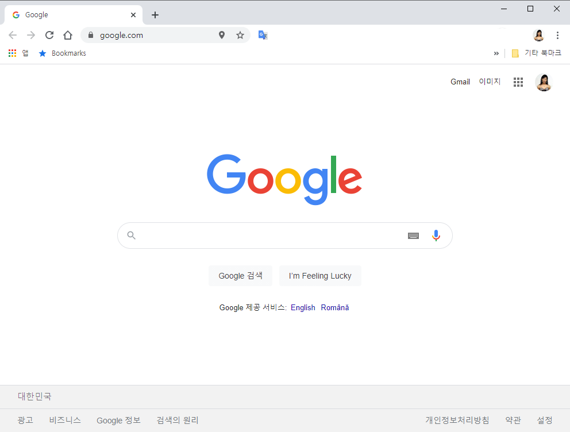Minimize the Chrome window
The width and height of the screenshot is (570, 432).
[x=504, y=9]
